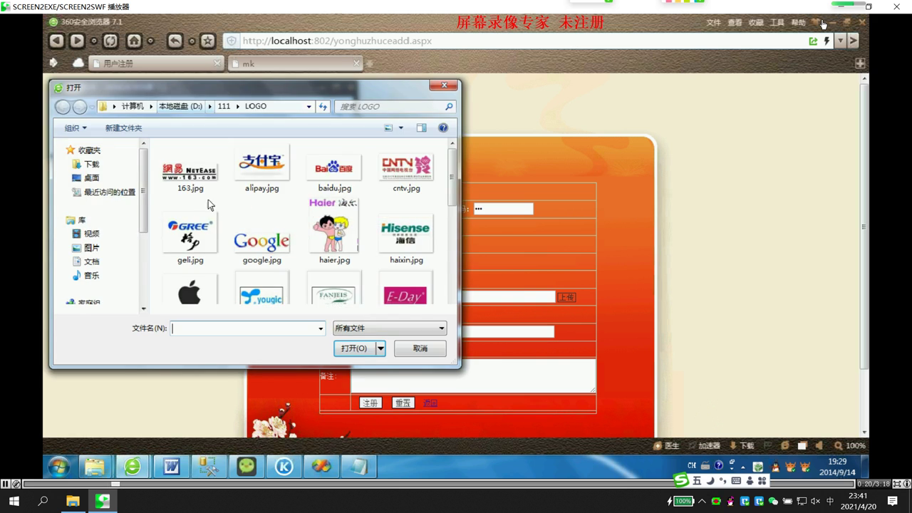
Task: Click the Open dialog file list scrollbar
Action: point(452,178)
